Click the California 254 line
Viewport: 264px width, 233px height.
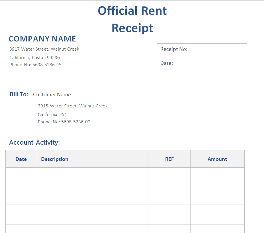pyautogui.click(x=52, y=115)
